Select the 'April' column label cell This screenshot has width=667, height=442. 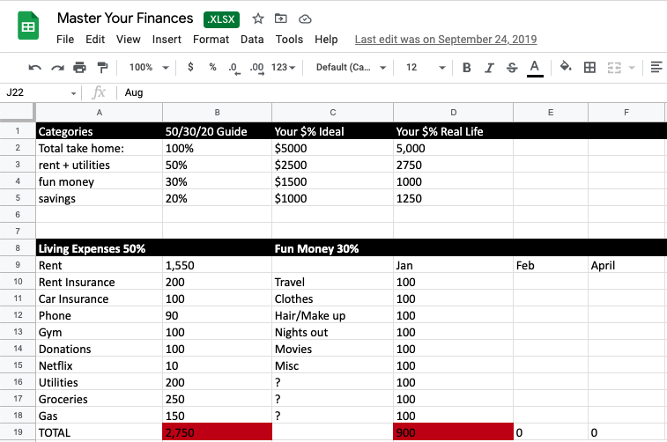click(x=627, y=265)
